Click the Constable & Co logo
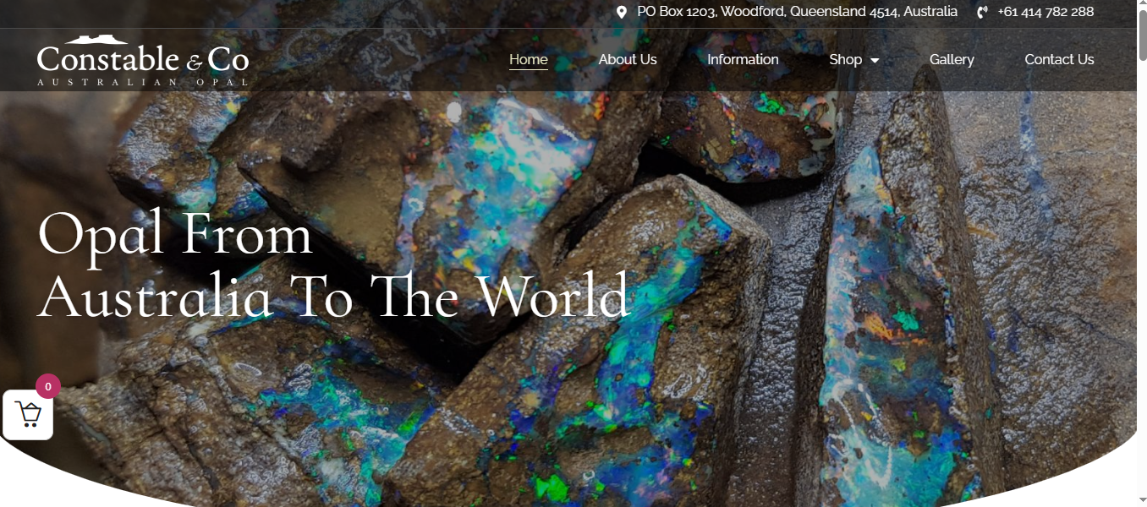This screenshot has width=1147, height=507. pyautogui.click(x=143, y=60)
